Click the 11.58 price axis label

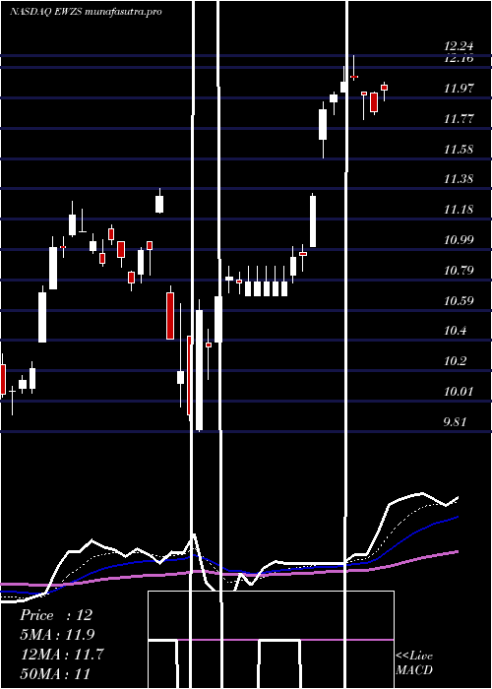[459, 150]
